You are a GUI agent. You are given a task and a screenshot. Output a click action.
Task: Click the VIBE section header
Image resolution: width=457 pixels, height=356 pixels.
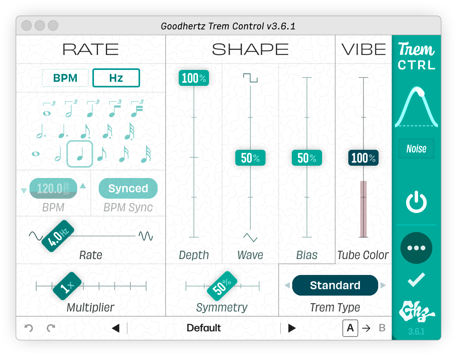364,49
